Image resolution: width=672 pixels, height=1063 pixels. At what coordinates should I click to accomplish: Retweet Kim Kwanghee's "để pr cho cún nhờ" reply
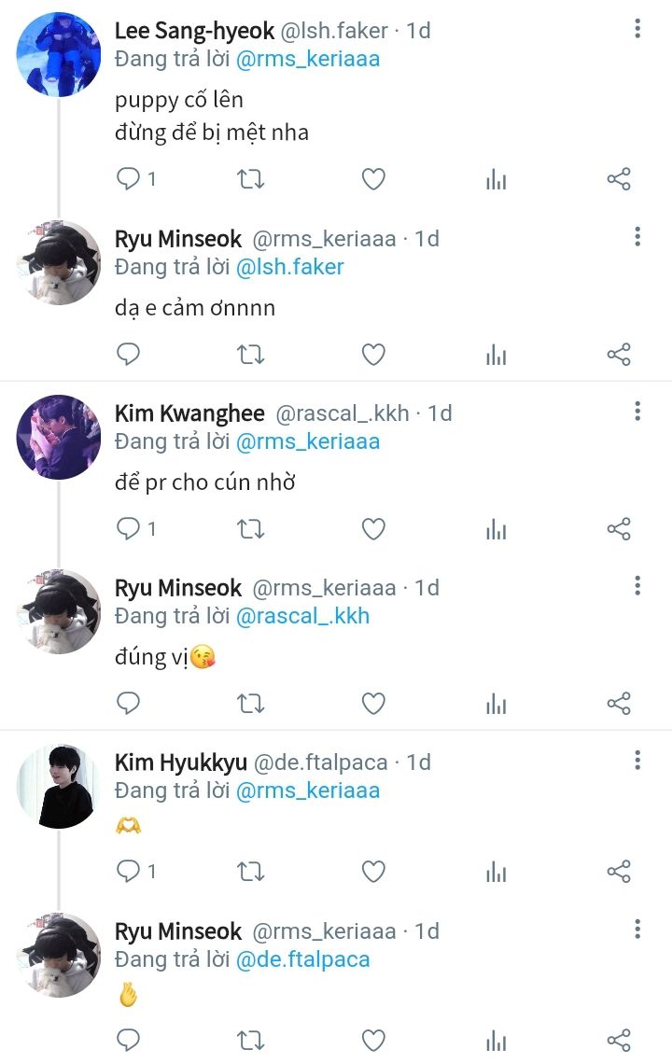250,529
